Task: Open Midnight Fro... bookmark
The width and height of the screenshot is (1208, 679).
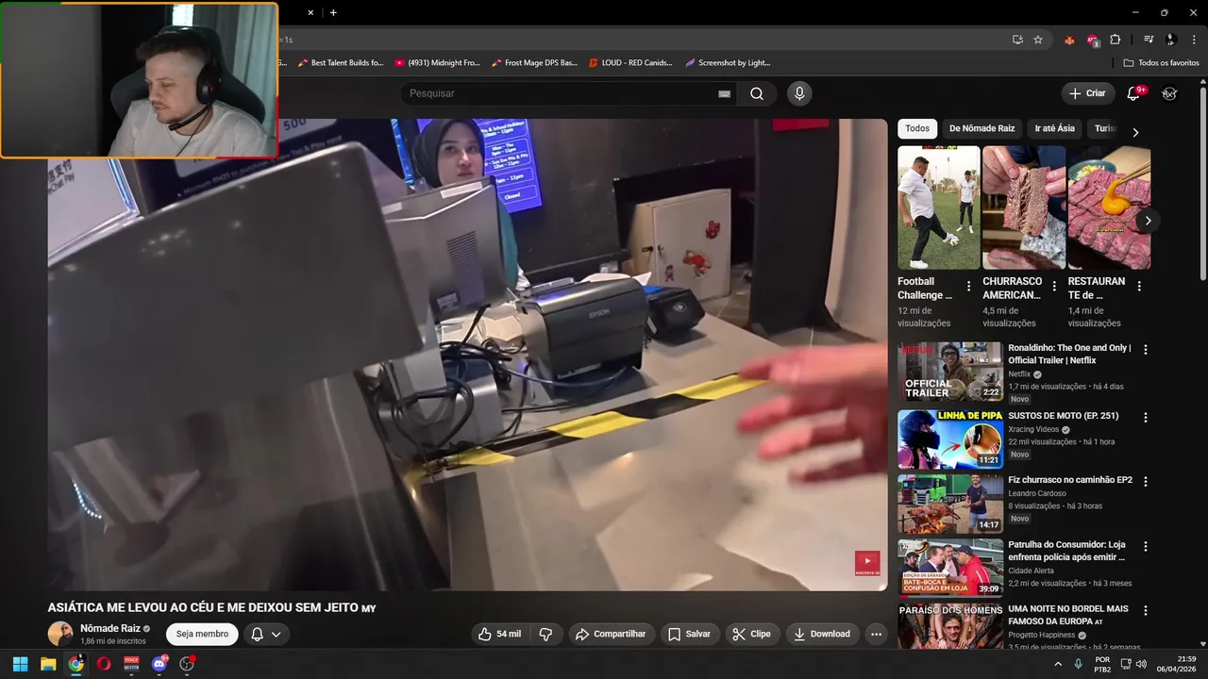Action: click(x=438, y=63)
